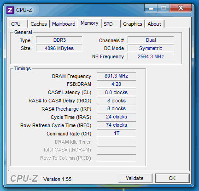The height and width of the screenshot is (191, 199).
Task: Click the RAS# Precharge (tRP) label
Action: click(x=66, y=109)
